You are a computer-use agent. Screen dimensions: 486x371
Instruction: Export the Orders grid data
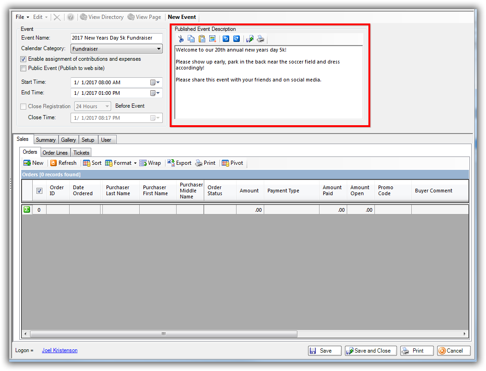[179, 163]
